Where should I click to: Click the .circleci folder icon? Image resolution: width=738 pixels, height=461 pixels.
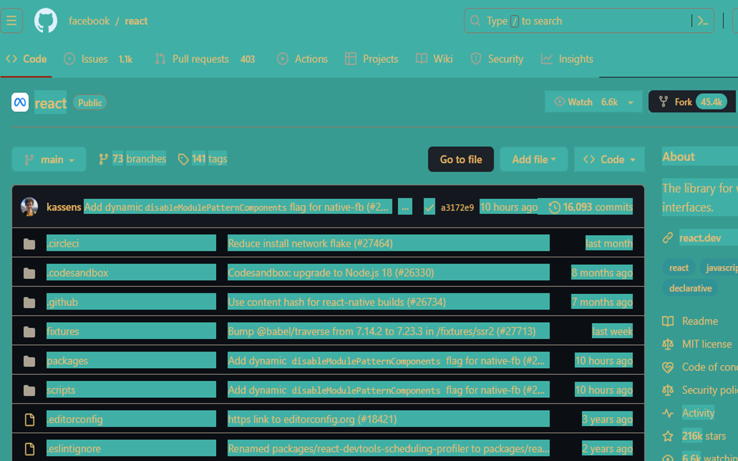tap(29, 244)
